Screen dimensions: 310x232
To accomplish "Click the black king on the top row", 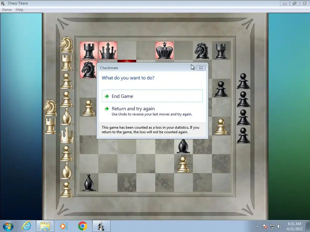I will point(164,50).
